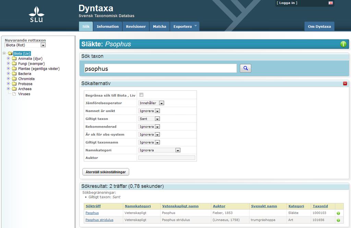Click the open Biota folder icon
This screenshot has width=351, height=228.
pyautogui.click(x=10, y=53)
